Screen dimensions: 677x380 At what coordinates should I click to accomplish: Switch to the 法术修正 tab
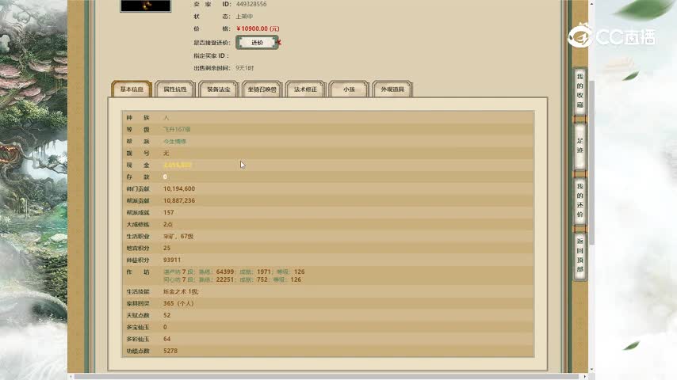pos(305,89)
